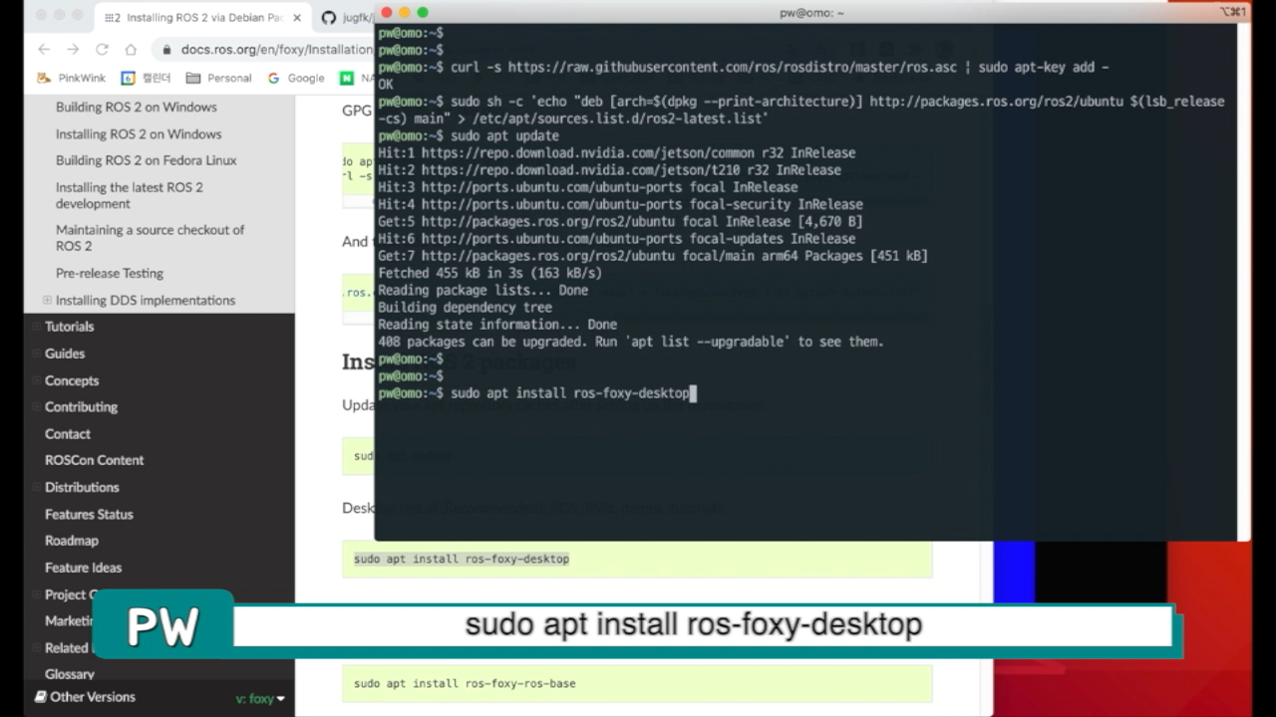Click the browser forward arrow

pyautogui.click(x=73, y=49)
